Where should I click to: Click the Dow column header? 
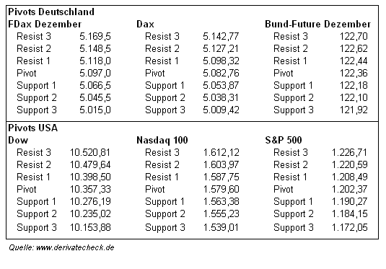pos(18,141)
